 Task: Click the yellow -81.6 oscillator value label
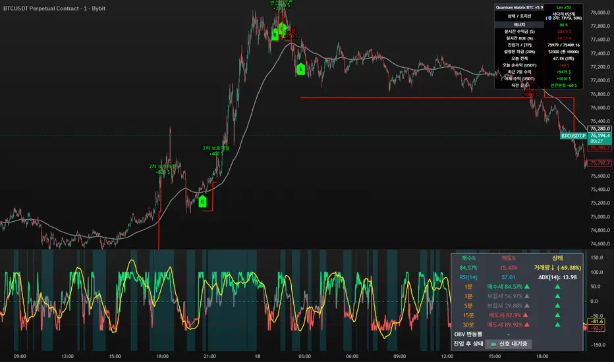click(598, 321)
